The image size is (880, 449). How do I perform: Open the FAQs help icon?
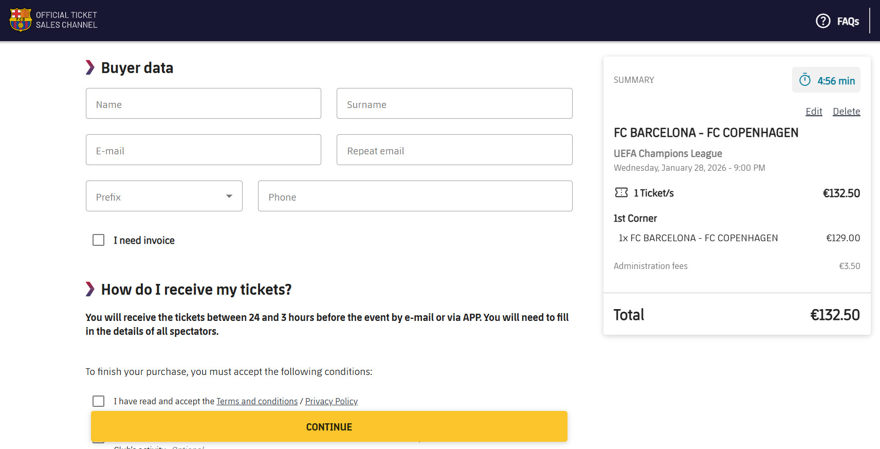(x=823, y=21)
